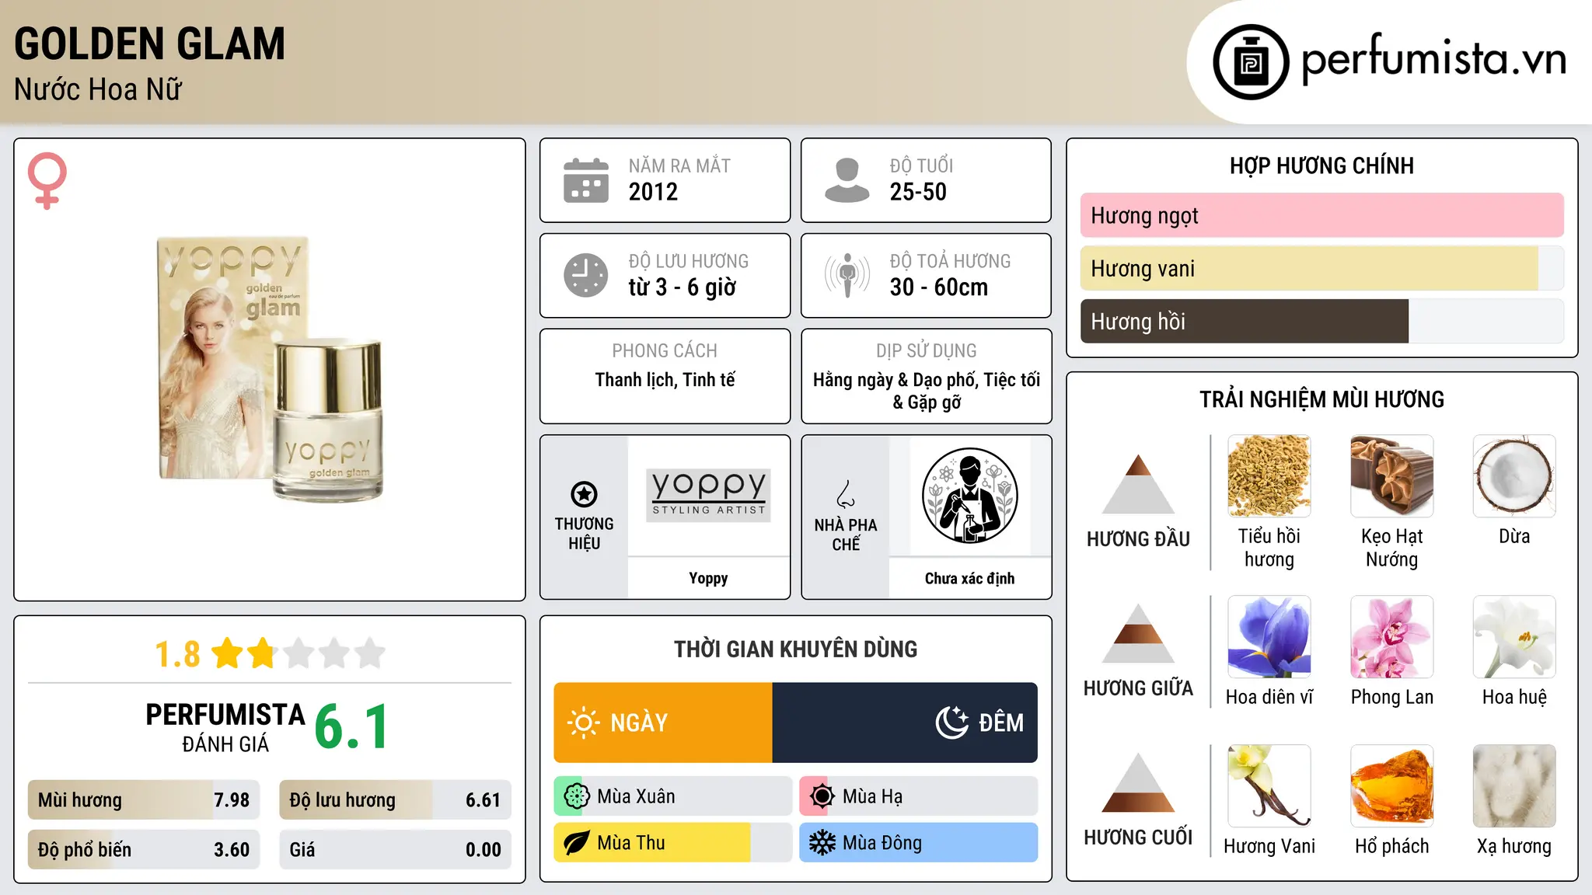Click the Trải nghiệm mùi hương heading
The height and width of the screenshot is (895, 1592).
point(1321,399)
